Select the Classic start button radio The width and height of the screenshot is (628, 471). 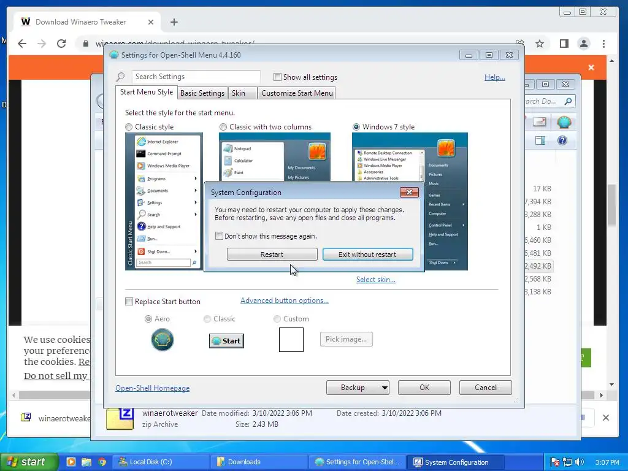[x=207, y=319]
